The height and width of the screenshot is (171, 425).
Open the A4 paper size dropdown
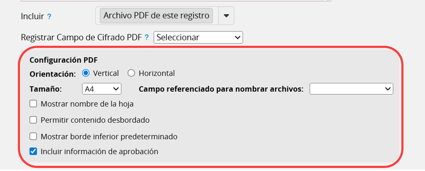tap(102, 89)
